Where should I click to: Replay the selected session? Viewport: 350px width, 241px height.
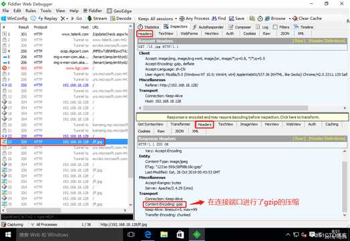pyautogui.click(x=48, y=19)
